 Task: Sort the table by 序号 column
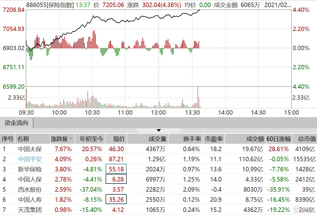point(8,139)
